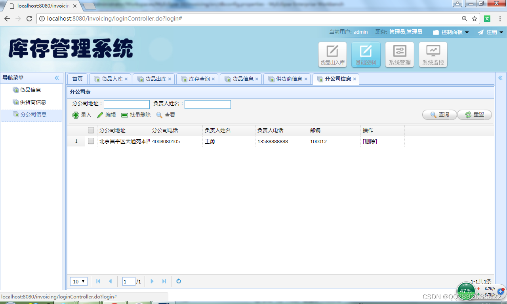Image resolution: width=507 pixels, height=304 pixels.
Task: Switch to the 首页 tab
Action: point(77,79)
